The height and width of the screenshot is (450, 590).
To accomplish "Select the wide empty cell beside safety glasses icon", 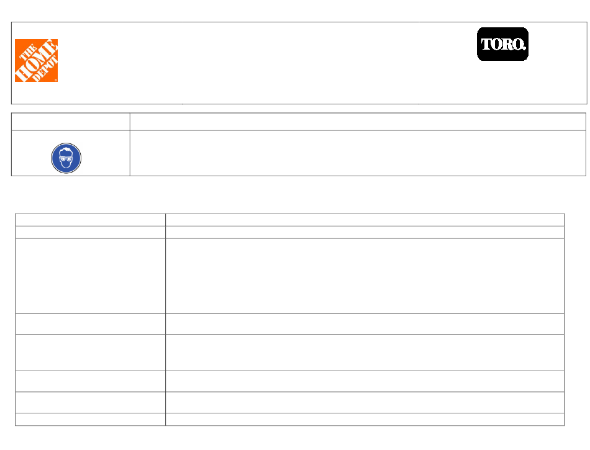I will pos(358,153).
